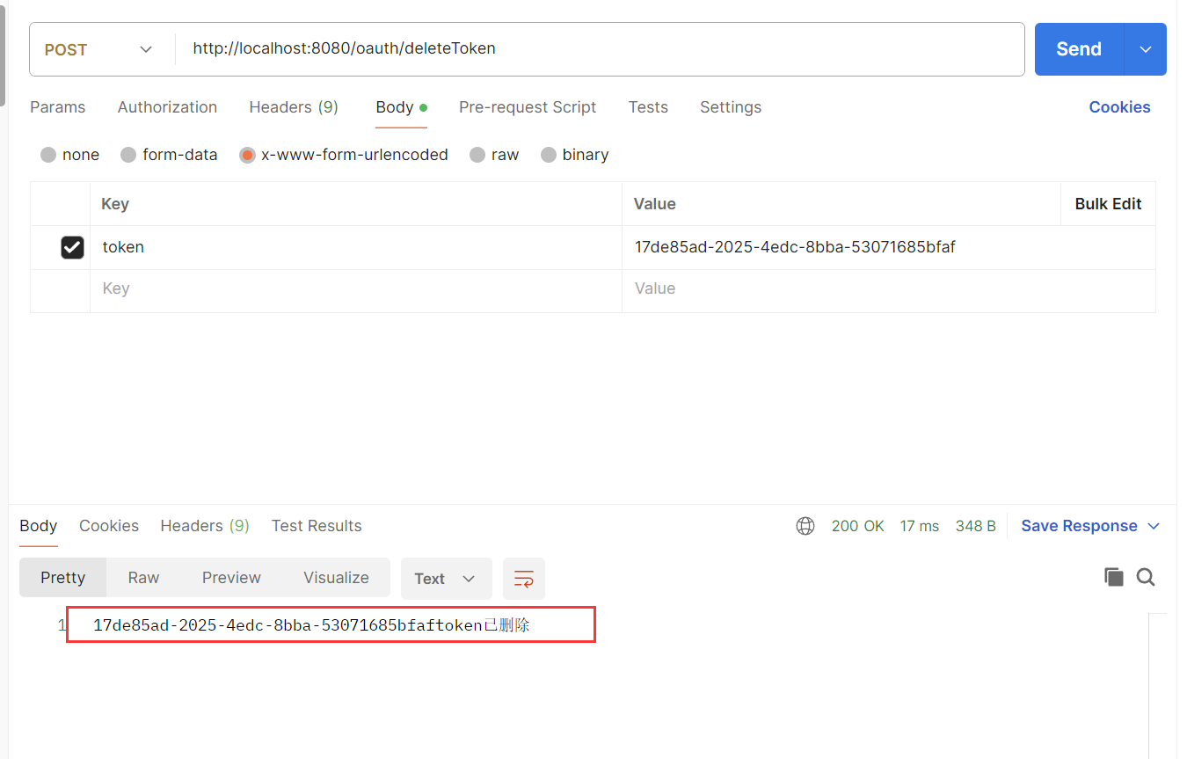Click the Send button
The height and width of the screenshot is (759, 1187).
coord(1079,49)
